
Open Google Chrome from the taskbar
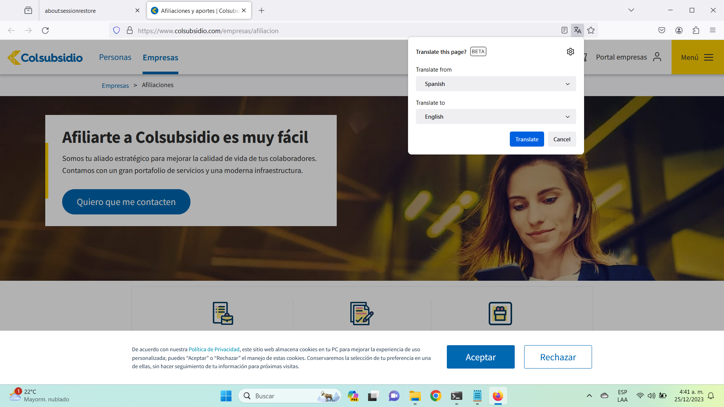pyautogui.click(x=436, y=396)
